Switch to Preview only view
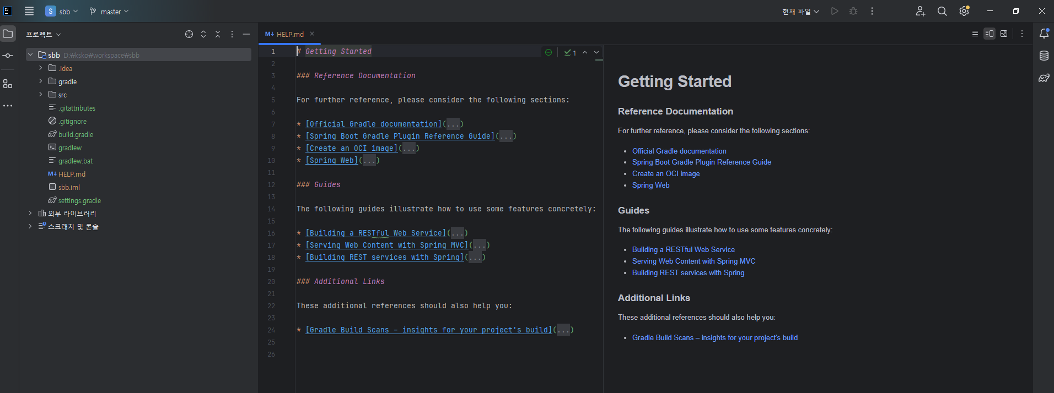Image resolution: width=1054 pixels, height=393 pixels. (x=1004, y=34)
